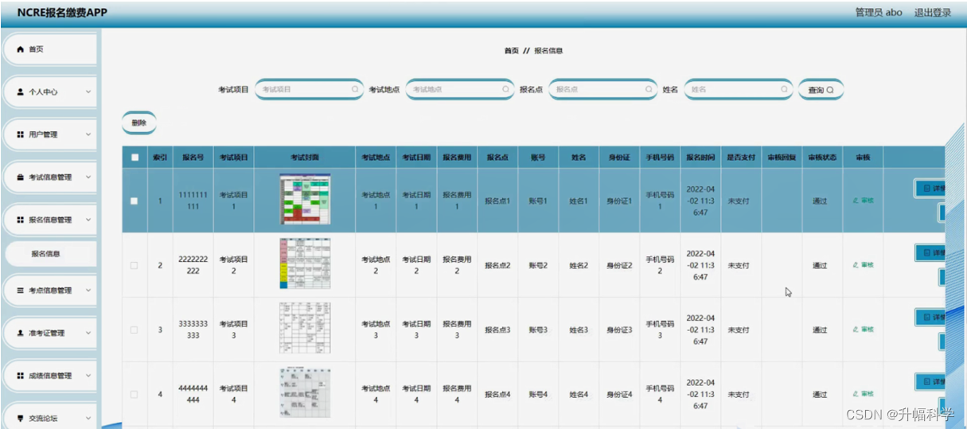The height and width of the screenshot is (429, 967).
Task: Click 管理员 abo user label
Action: pos(879,13)
